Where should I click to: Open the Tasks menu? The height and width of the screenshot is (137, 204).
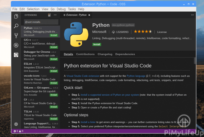point(72,9)
